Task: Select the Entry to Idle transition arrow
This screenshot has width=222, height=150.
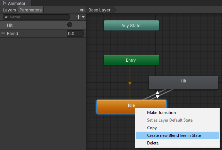Action: tap(130, 83)
